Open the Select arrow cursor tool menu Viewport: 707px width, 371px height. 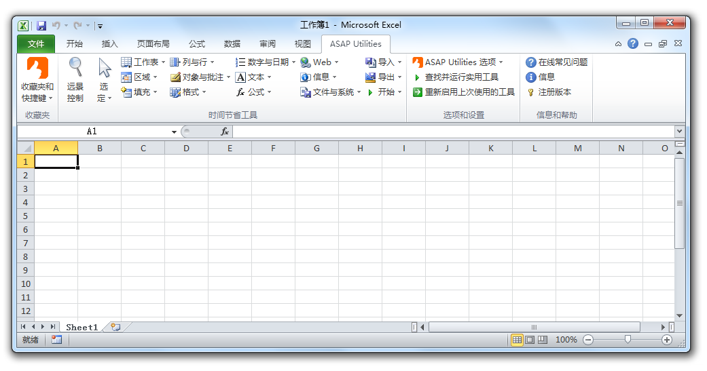click(104, 80)
